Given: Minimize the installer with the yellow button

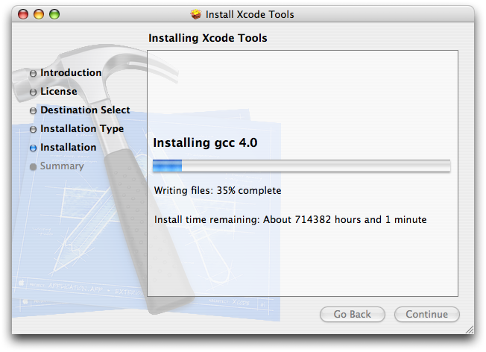Looking at the screenshot, I should click(x=39, y=13).
